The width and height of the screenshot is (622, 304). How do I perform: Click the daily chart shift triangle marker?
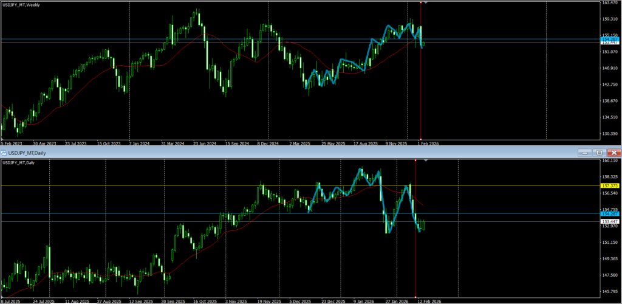pyautogui.click(x=425, y=161)
